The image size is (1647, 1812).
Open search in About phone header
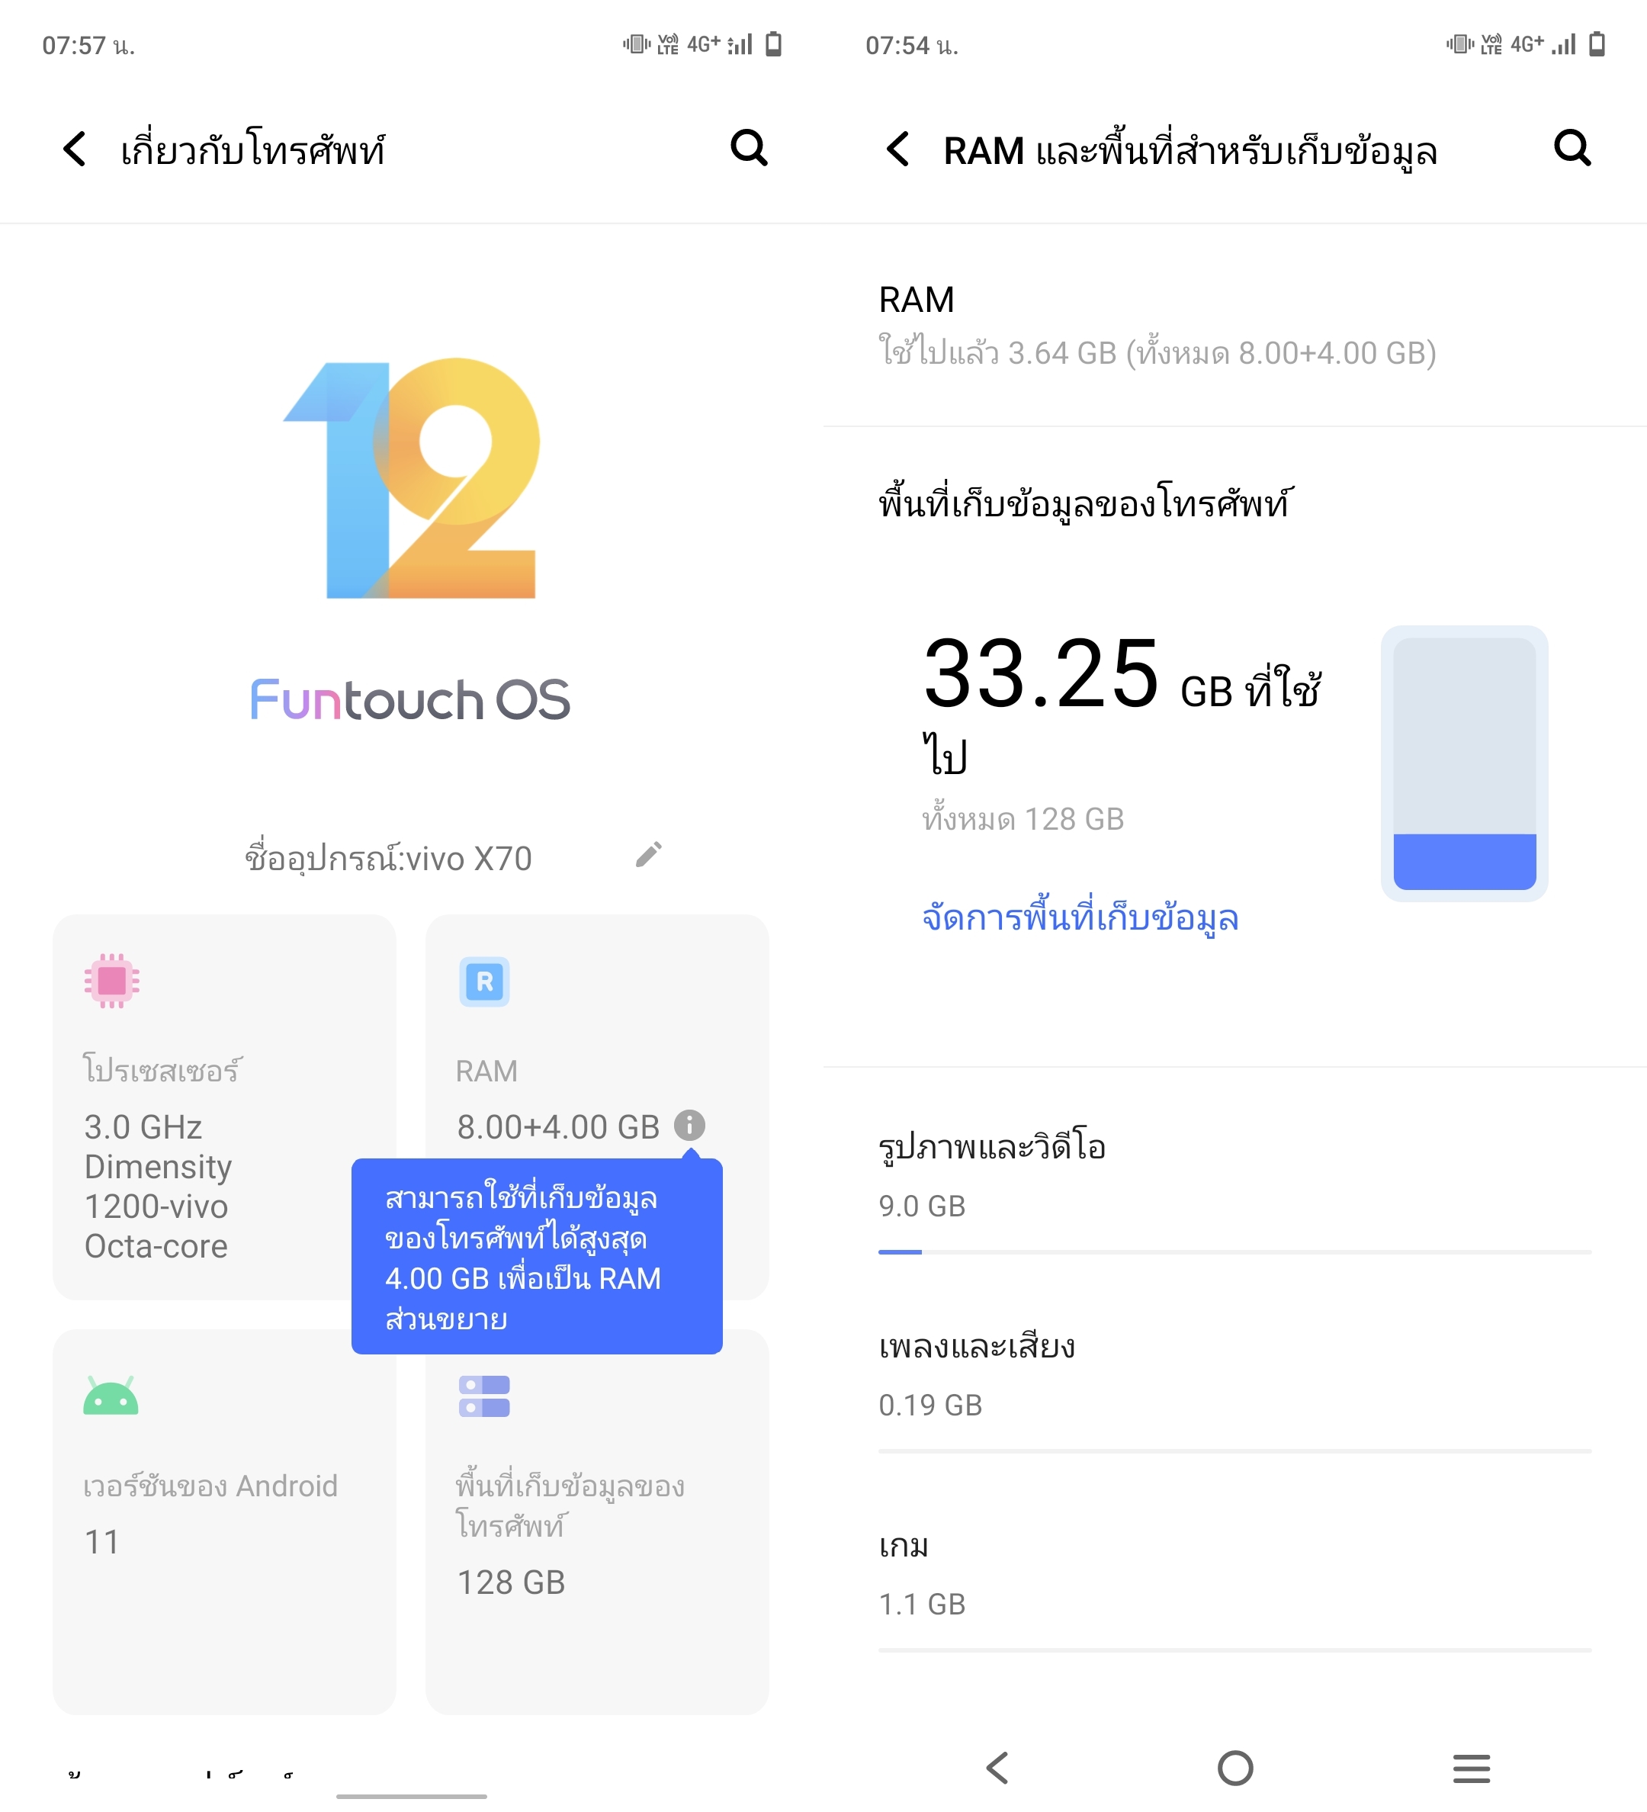tap(750, 148)
